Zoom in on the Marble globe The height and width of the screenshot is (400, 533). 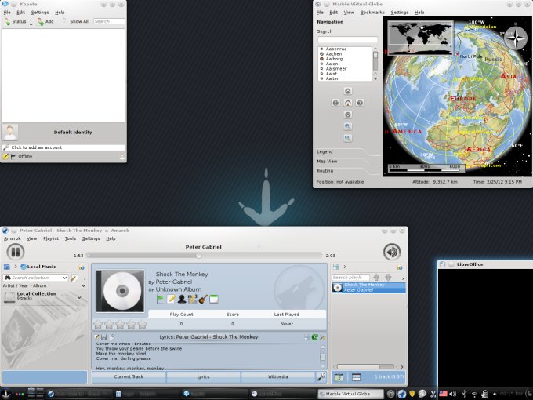(x=348, y=126)
